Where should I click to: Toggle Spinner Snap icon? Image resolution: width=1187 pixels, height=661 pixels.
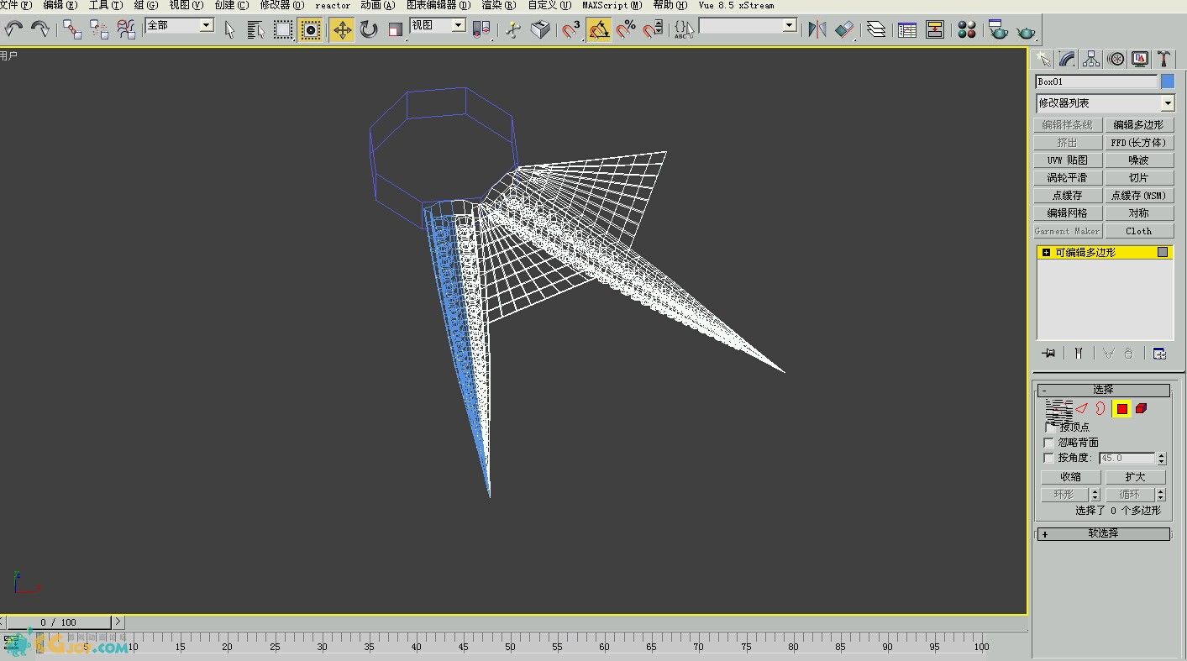[653, 29]
